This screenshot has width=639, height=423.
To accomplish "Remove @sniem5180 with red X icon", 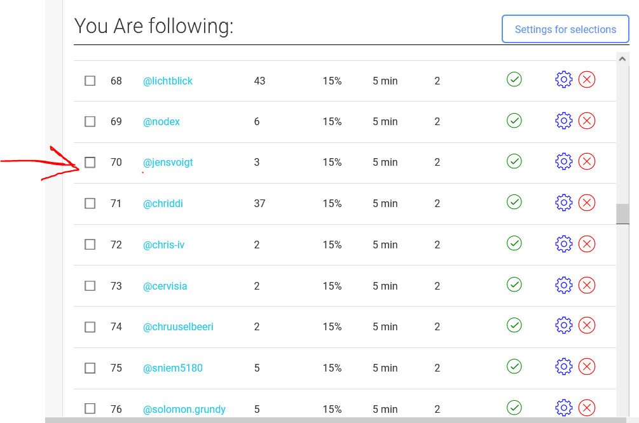I will pos(587,367).
